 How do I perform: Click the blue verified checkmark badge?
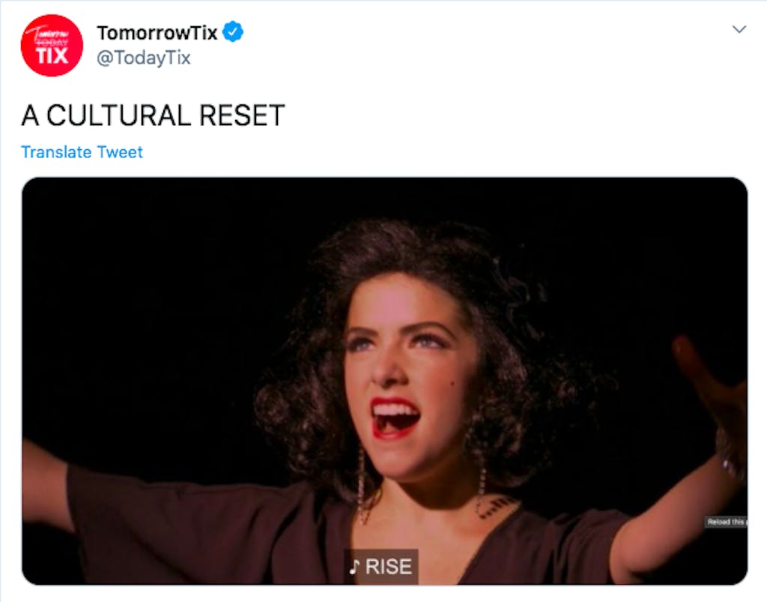pos(233,31)
